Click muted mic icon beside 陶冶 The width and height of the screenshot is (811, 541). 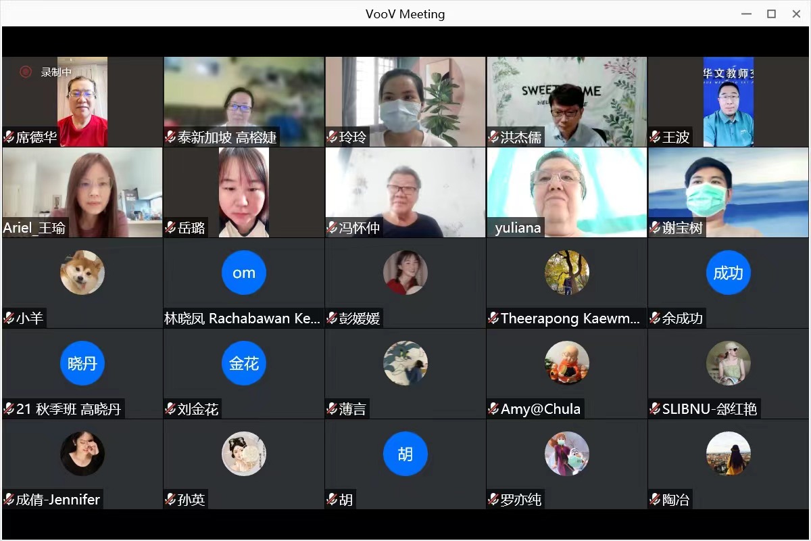click(x=655, y=500)
